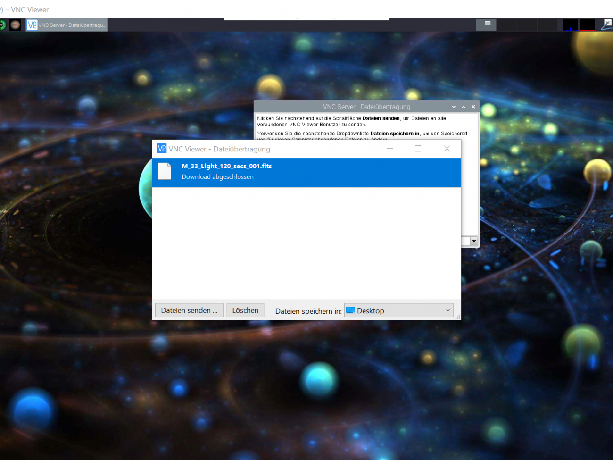Switch to the first workspace in pager
This screenshot has height=460, width=613.
click(x=486, y=25)
